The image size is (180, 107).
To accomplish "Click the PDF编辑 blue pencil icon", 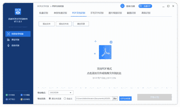I will click(x=21, y=95).
